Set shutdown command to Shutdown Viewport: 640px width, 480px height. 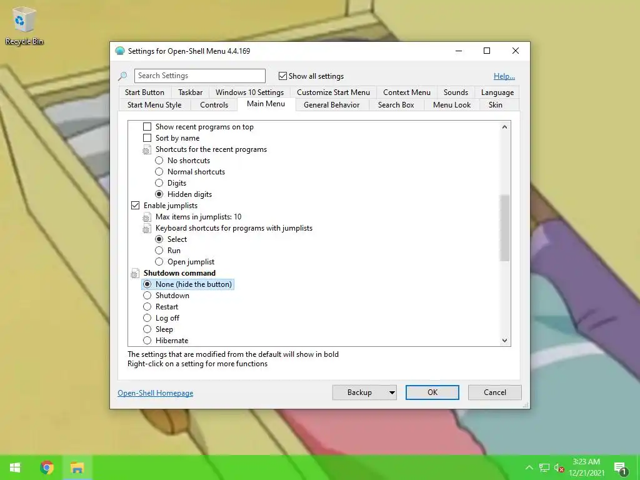tap(147, 296)
